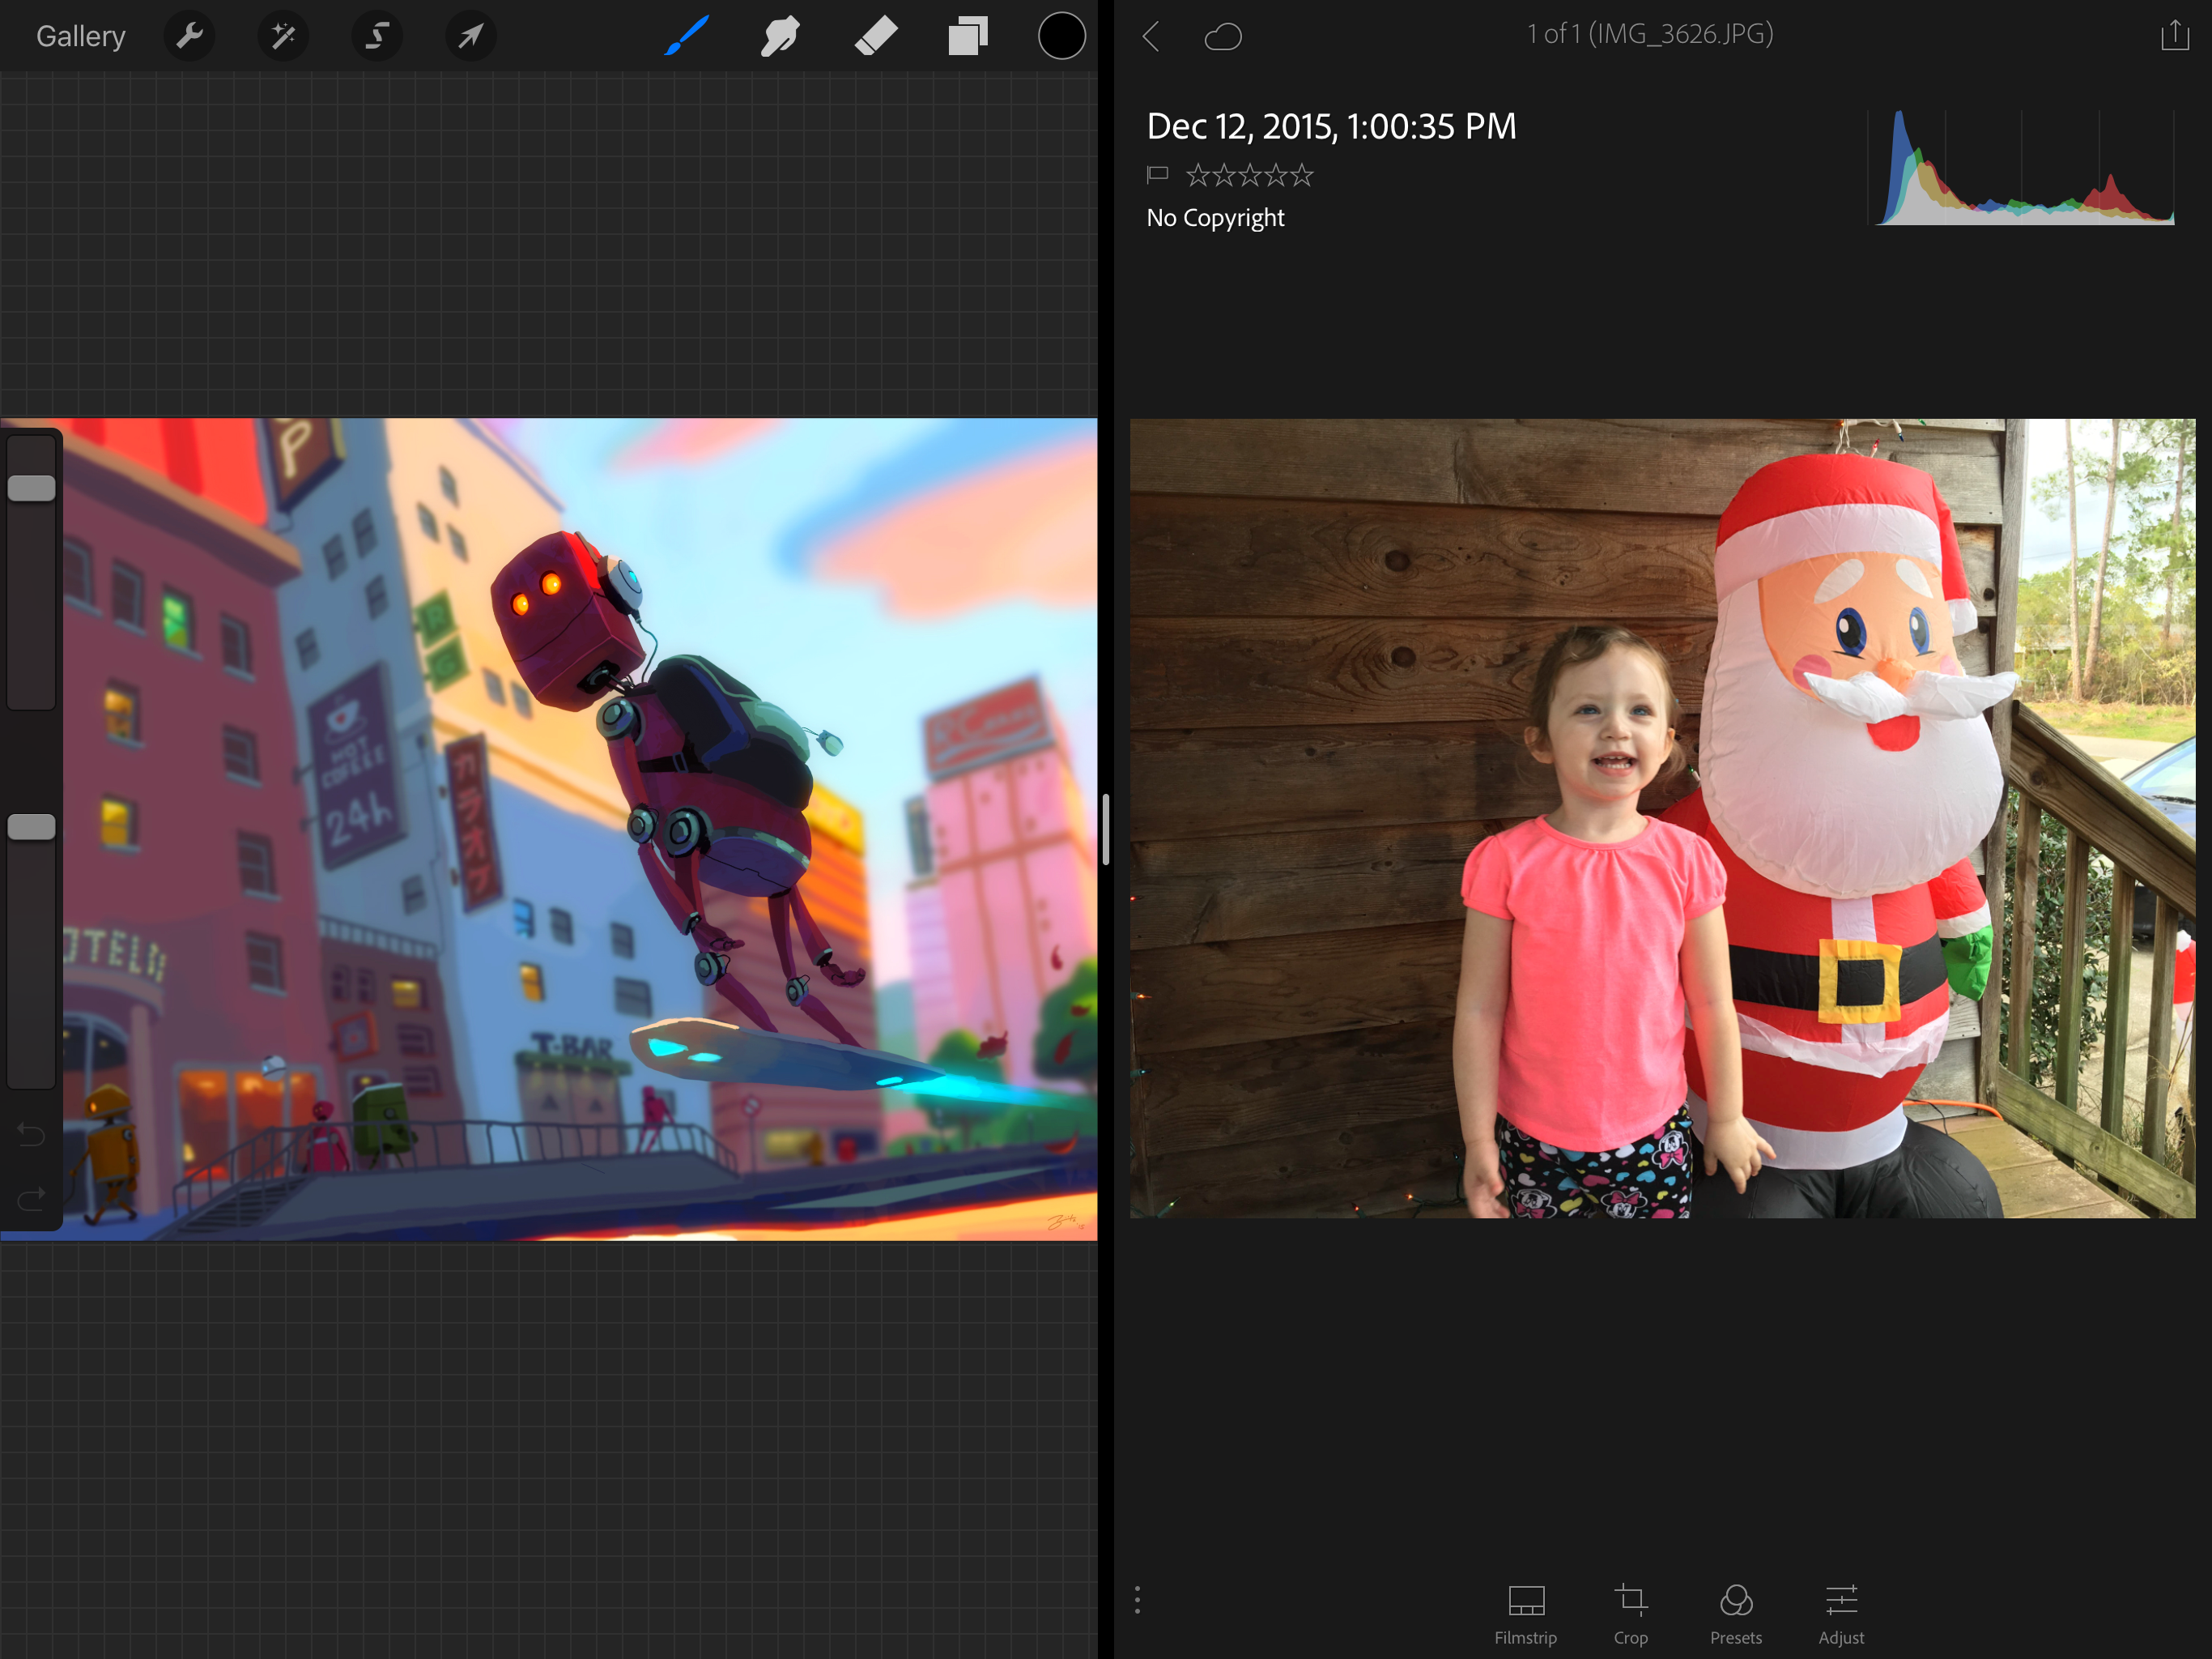The height and width of the screenshot is (1659, 2212).
Task: Switch to the Crop tab
Action: pyautogui.click(x=1630, y=1613)
